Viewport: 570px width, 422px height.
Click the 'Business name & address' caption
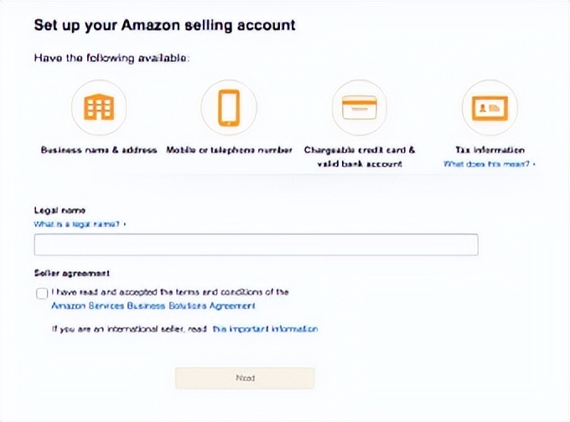tap(99, 150)
